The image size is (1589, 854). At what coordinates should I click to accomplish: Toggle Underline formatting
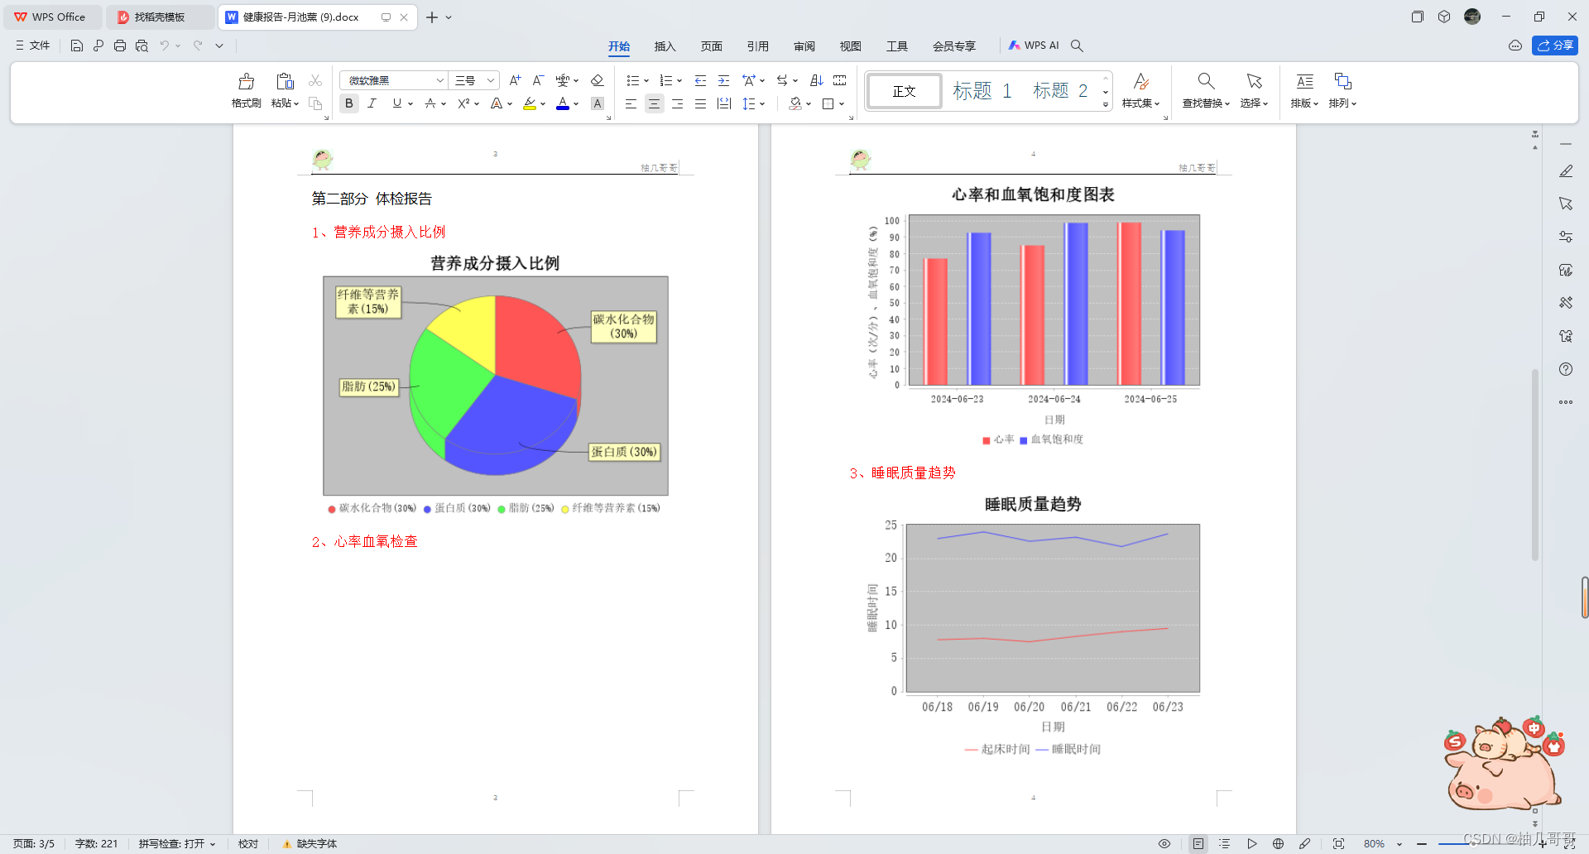[396, 103]
